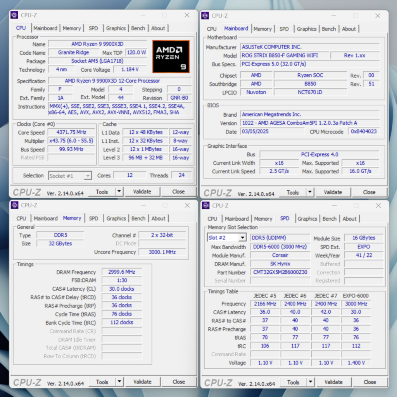Click the AMD Ryzen 9 logo badge

coord(171,57)
